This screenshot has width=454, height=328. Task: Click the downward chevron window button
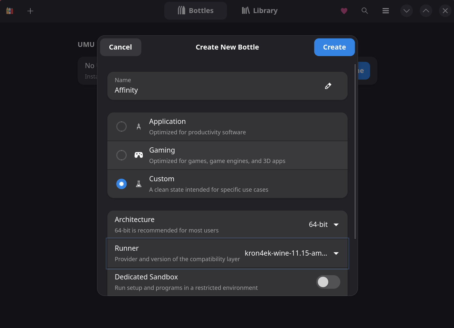(407, 11)
